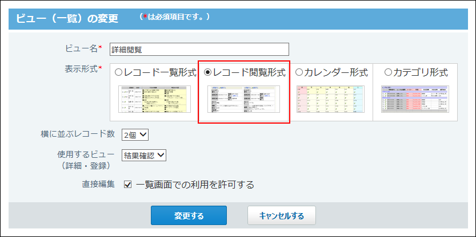Click the 変更する button

click(189, 215)
